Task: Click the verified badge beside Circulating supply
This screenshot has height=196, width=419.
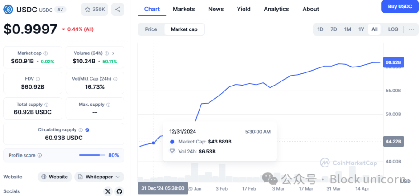Action: [x=87, y=130]
